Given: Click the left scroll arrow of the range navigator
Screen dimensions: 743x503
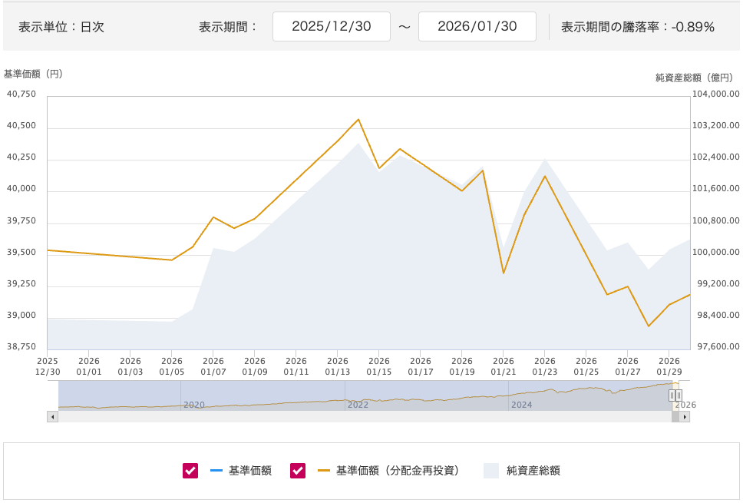Looking at the screenshot, I should click(52, 416).
